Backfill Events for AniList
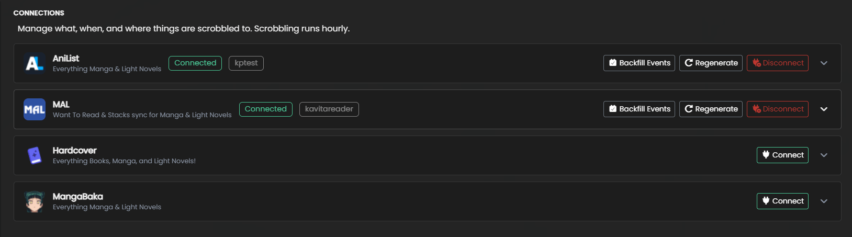This screenshot has width=852, height=237. (x=639, y=63)
